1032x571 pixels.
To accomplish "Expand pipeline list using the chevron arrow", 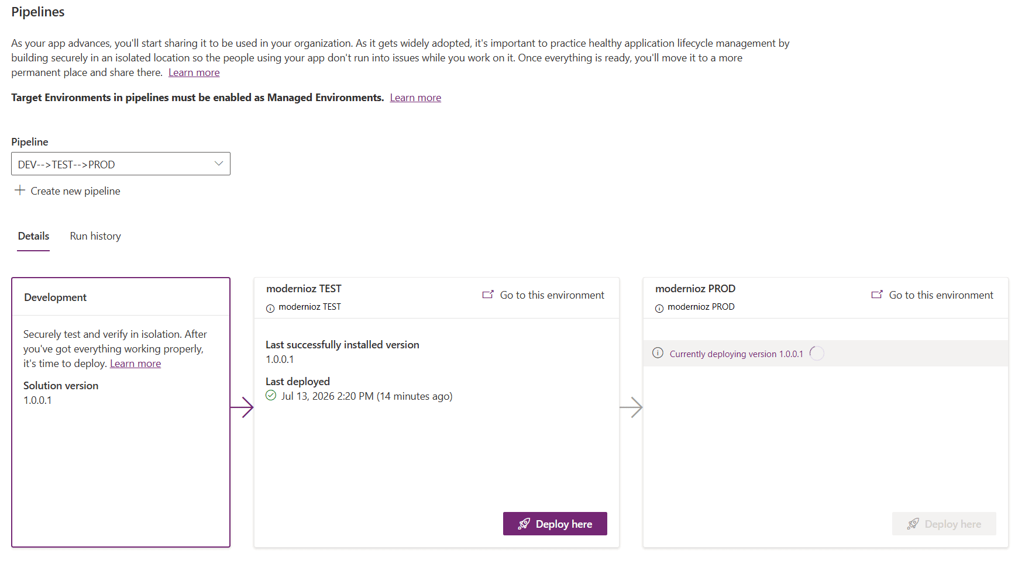I will [219, 164].
